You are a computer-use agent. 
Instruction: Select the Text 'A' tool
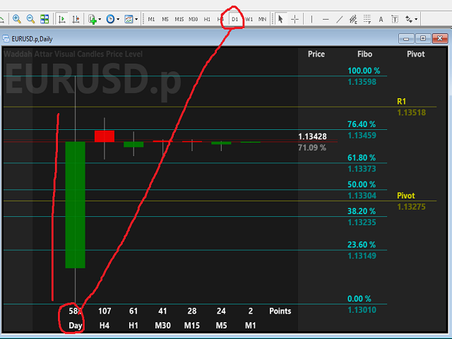pos(381,19)
